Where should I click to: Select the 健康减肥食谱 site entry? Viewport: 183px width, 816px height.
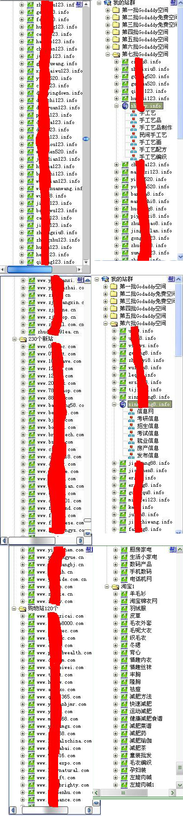coord(146,719)
